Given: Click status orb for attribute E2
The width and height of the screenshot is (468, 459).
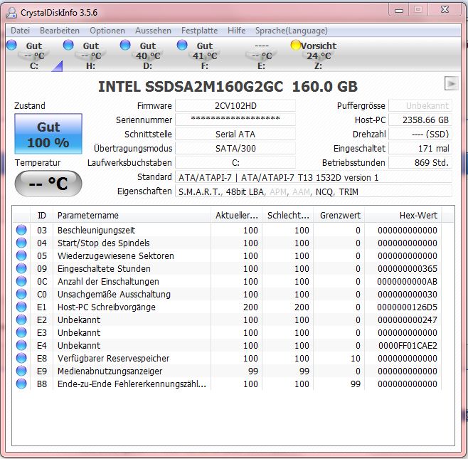Looking at the screenshot, I should coord(21,320).
